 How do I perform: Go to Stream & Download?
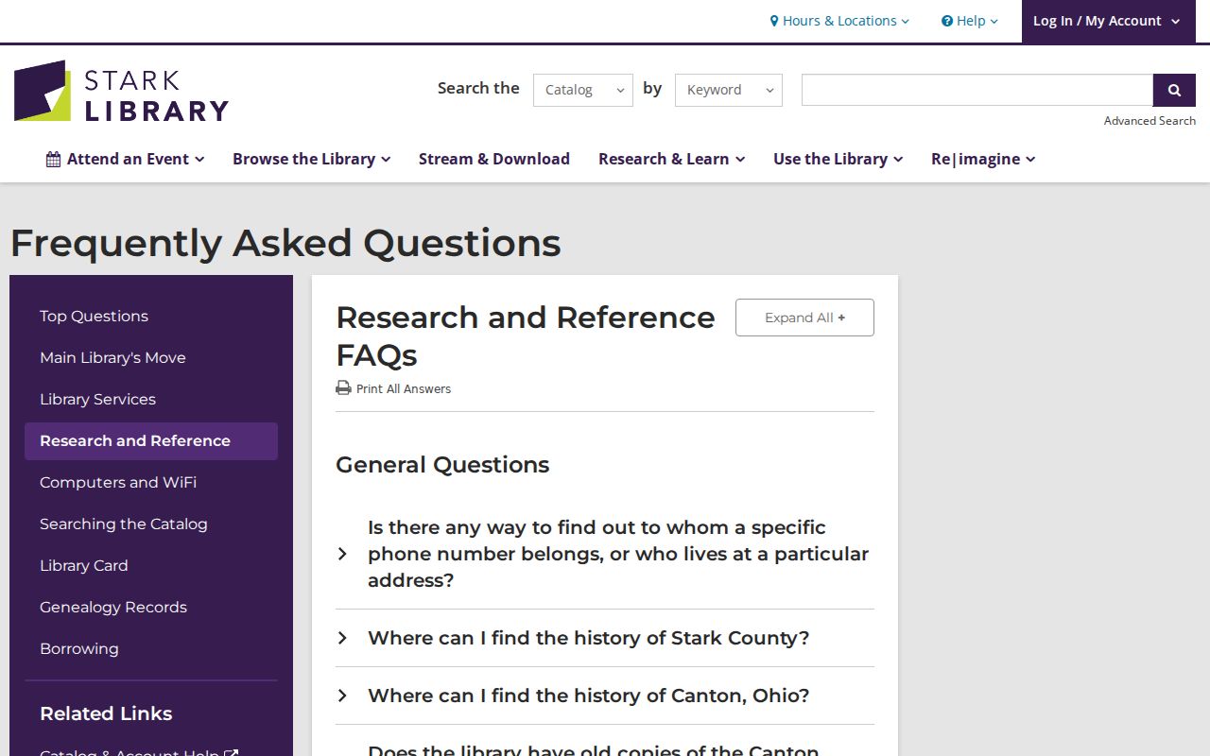click(x=494, y=159)
